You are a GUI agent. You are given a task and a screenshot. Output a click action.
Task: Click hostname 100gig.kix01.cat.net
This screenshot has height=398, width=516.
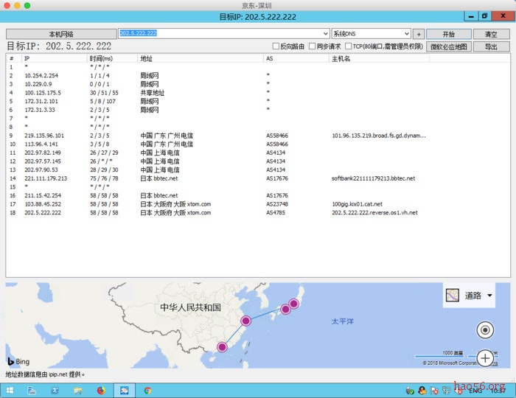(357, 204)
